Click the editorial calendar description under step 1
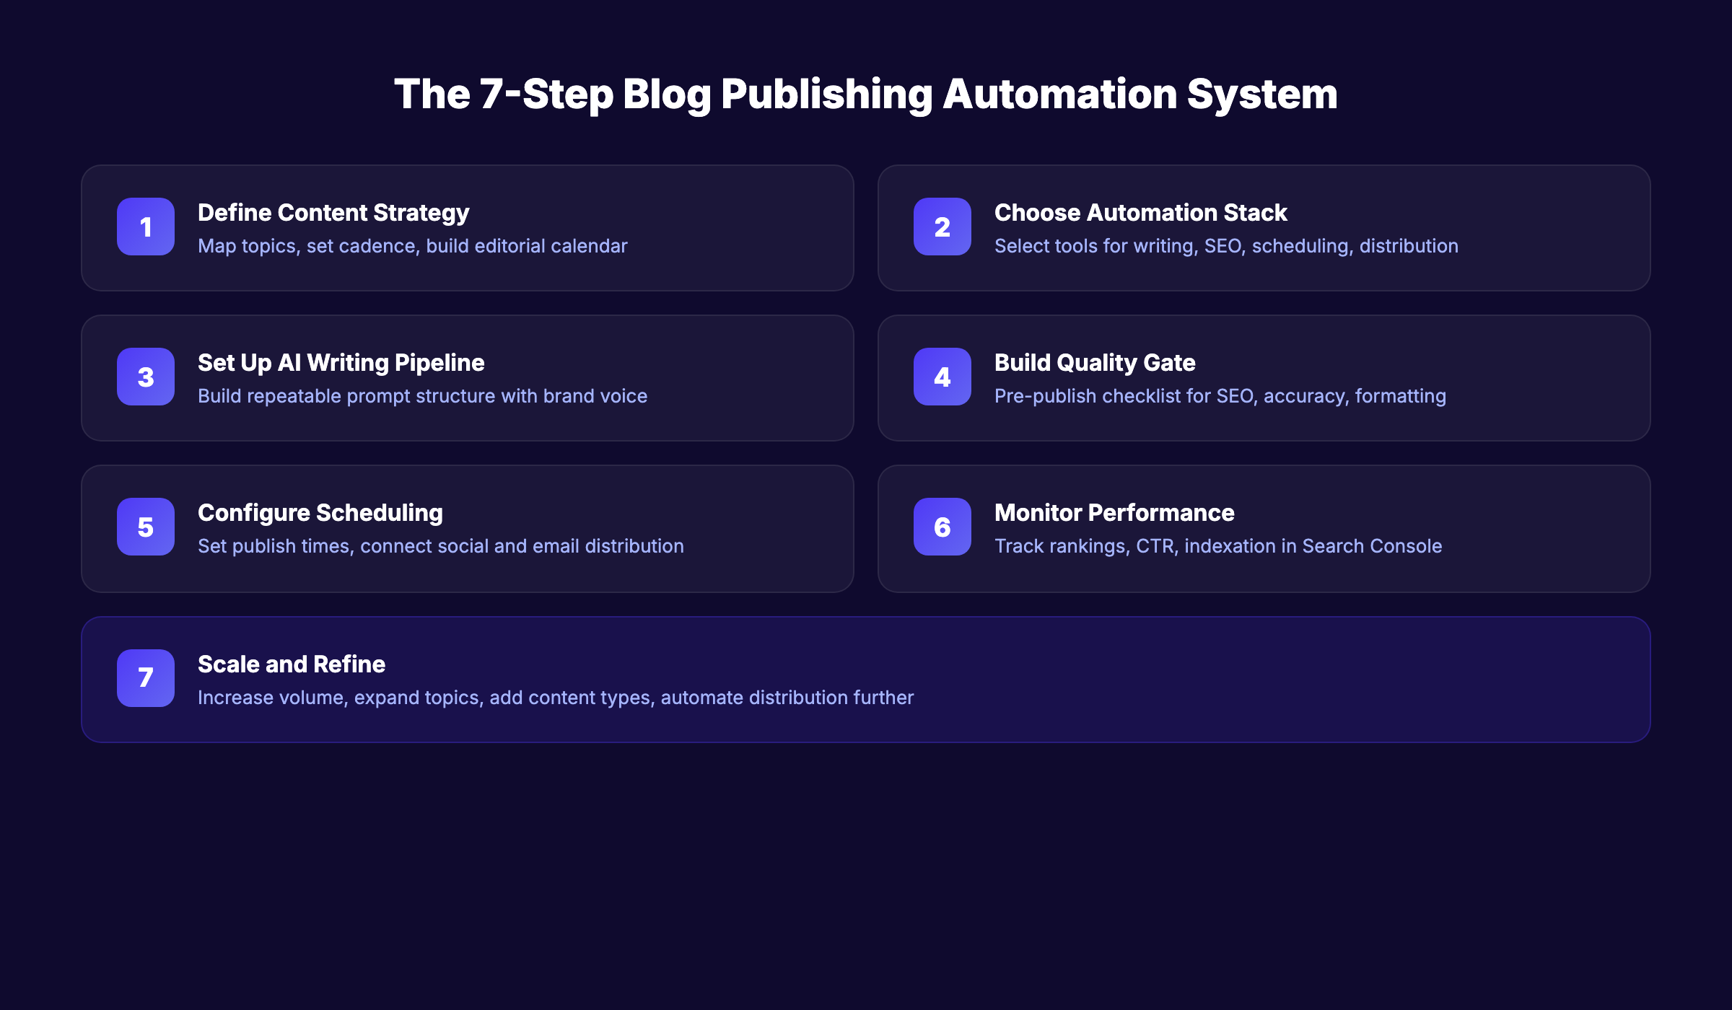The image size is (1732, 1010). pyautogui.click(x=412, y=245)
